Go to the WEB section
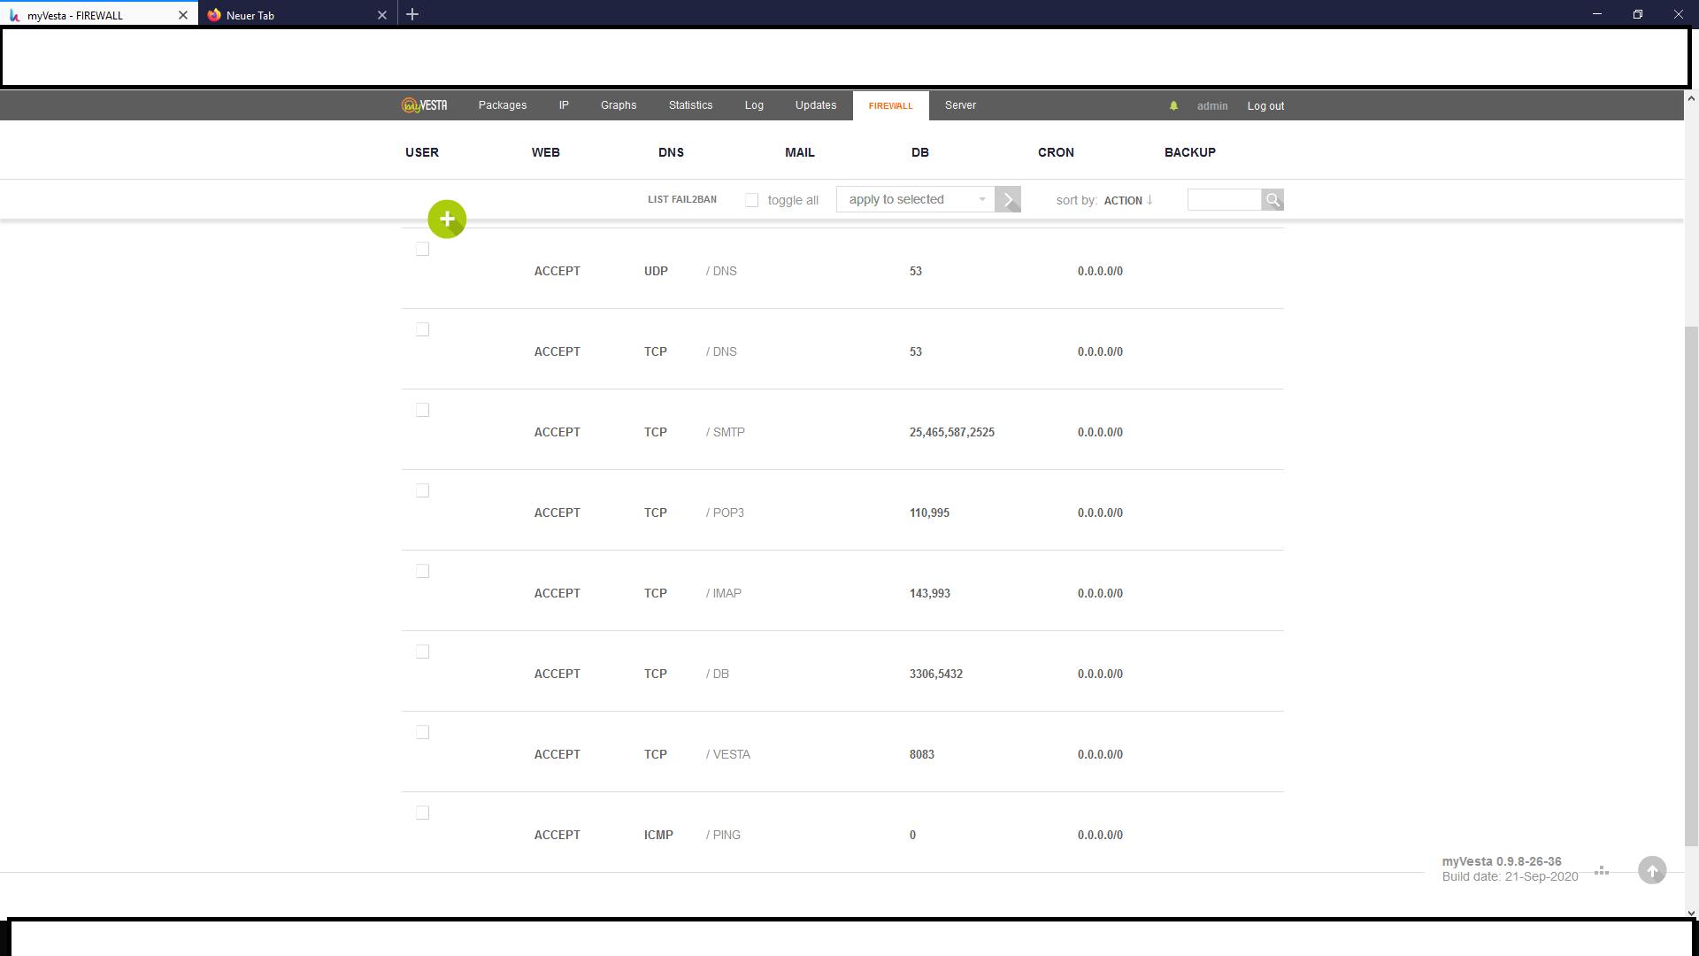The width and height of the screenshot is (1699, 956). coord(546,152)
